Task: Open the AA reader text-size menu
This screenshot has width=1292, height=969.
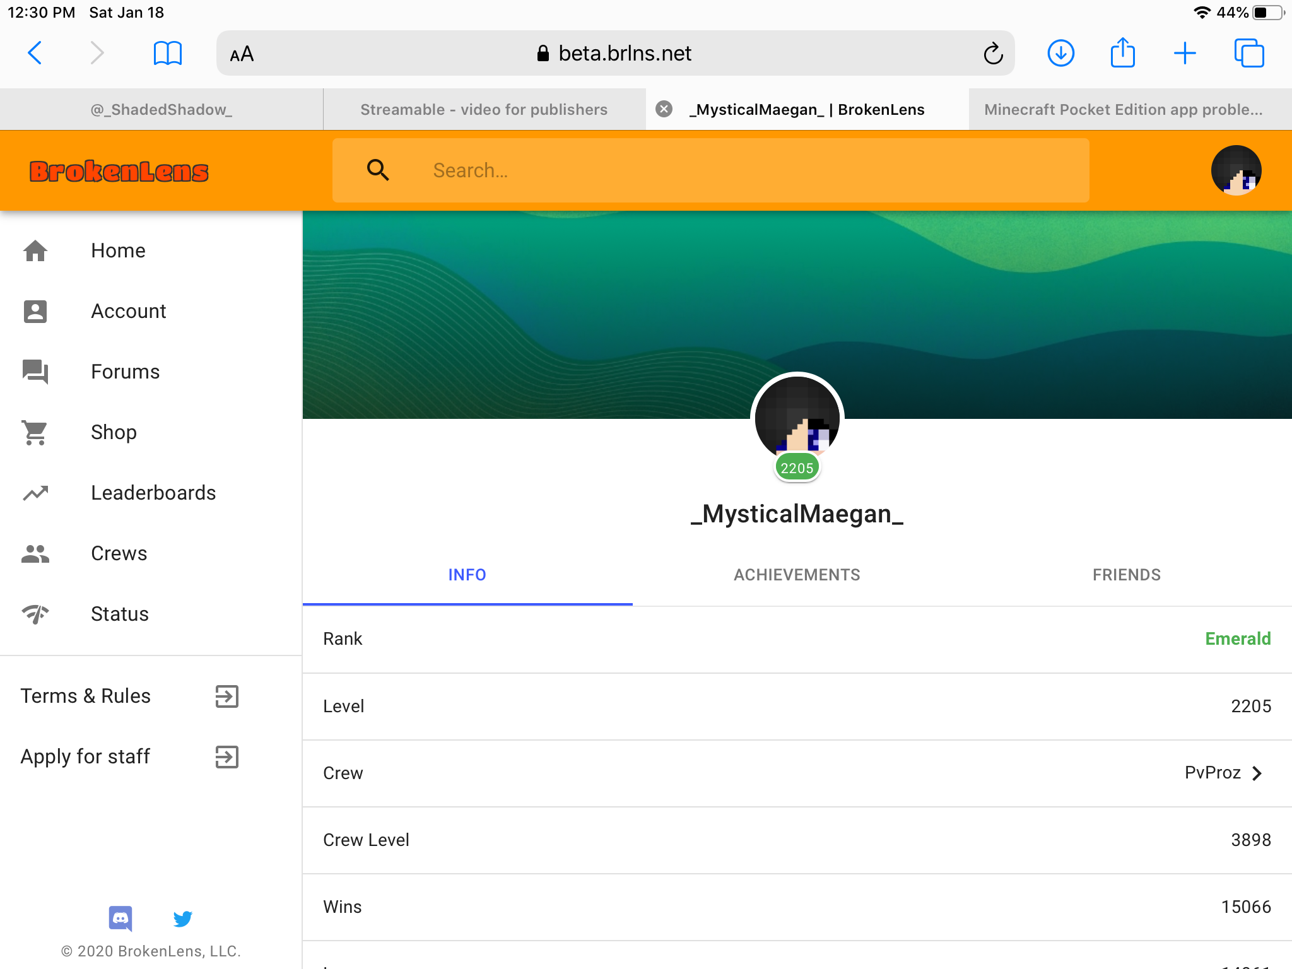Action: pyautogui.click(x=242, y=54)
